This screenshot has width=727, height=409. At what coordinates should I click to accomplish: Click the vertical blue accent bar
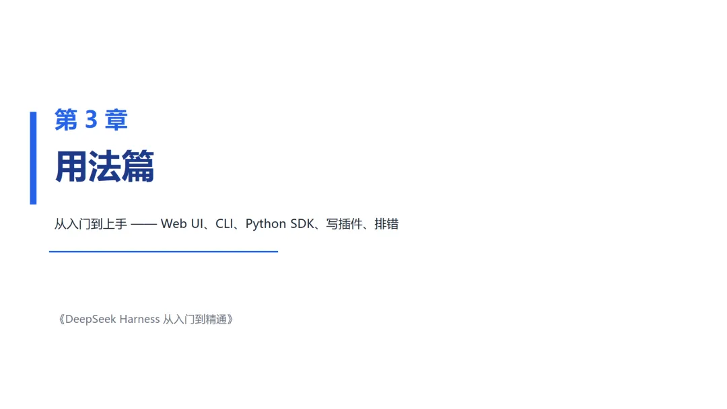coord(34,158)
